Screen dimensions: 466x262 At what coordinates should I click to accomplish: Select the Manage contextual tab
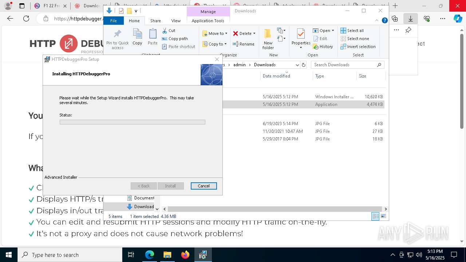point(208,12)
